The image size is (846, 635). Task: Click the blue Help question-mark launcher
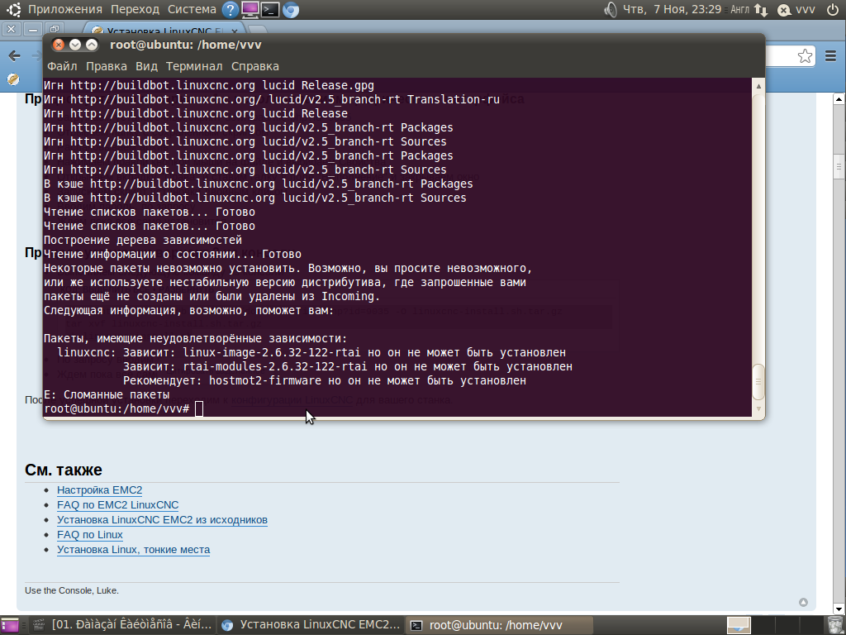pyautogui.click(x=230, y=10)
